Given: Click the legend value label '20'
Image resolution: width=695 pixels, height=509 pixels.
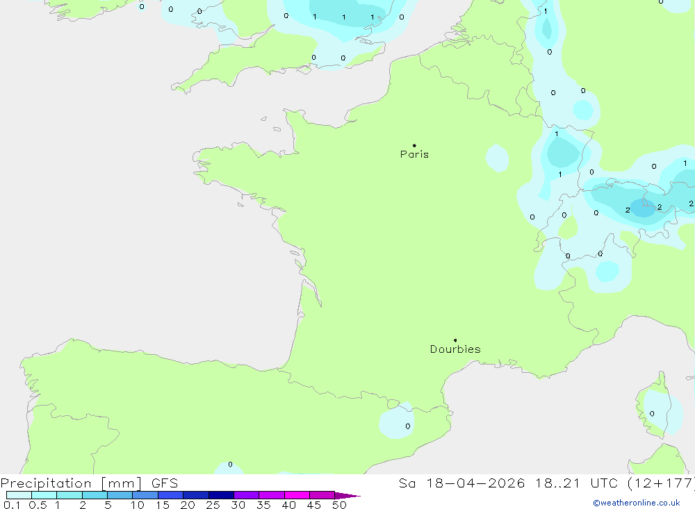Looking at the screenshot, I should tap(188, 505).
